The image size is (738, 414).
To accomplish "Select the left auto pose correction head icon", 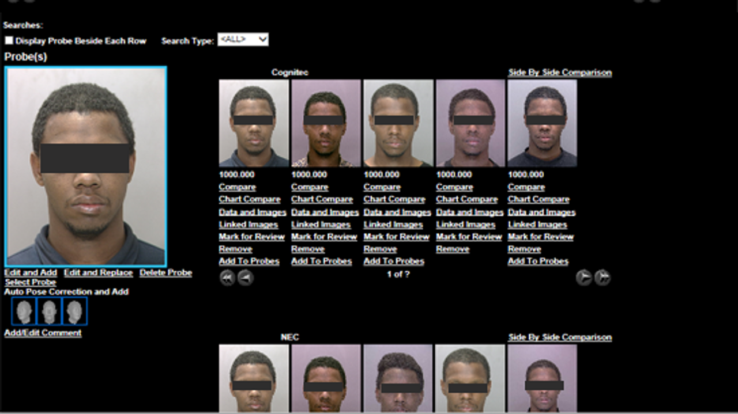I will (24, 312).
